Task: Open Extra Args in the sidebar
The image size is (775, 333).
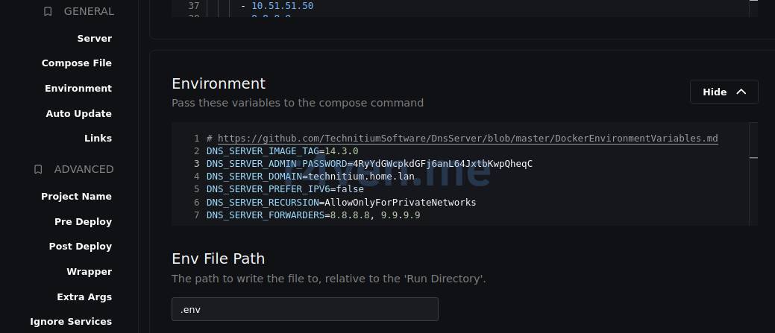Action: point(84,297)
